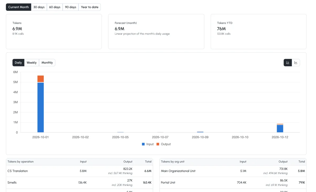Select the 30 days range
316x192 pixels.
(39, 7)
